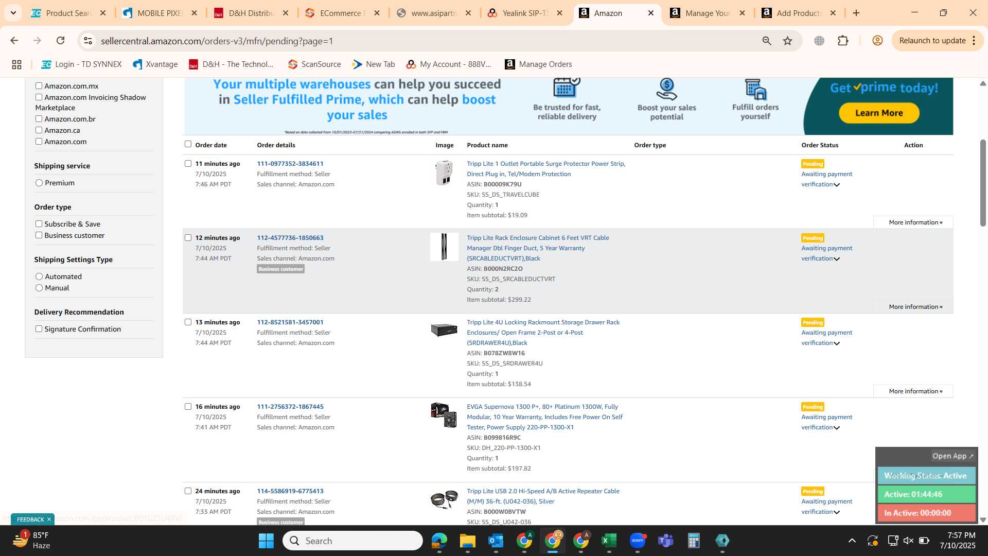The height and width of the screenshot is (556, 988).
Task: Check the Amazon.com marketplace checkbox
Action: [39, 142]
